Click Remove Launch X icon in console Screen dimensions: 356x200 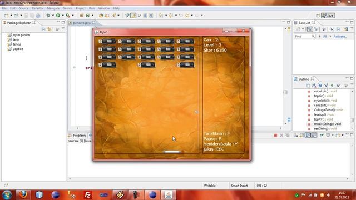click(x=281, y=136)
